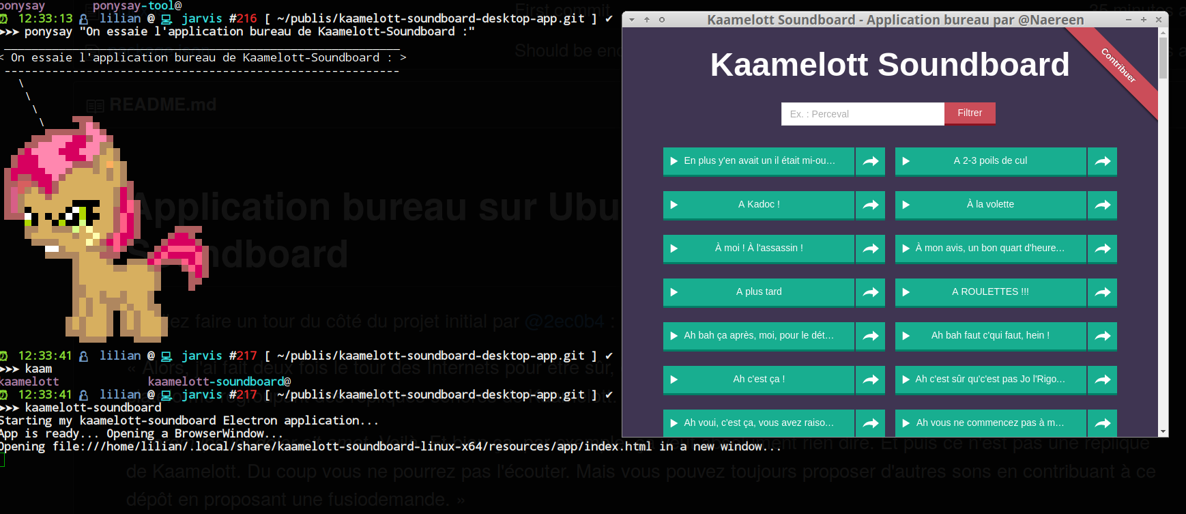Screen dimensions: 1186x514
Task: Focus the 'Ex. : Perceval' filter field
Action: click(x=863, y=114)
